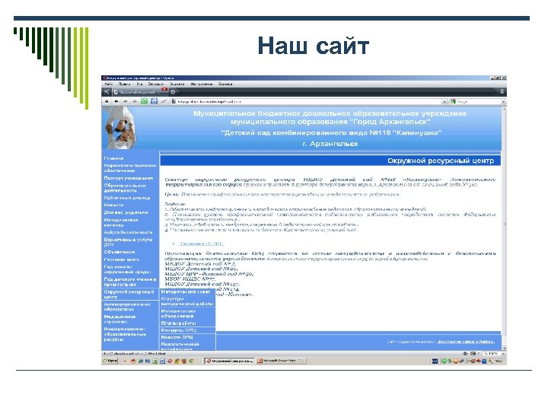The image size is (548, 411).
Task: Expand the address bar history dropdown
Action: point(444,102)
